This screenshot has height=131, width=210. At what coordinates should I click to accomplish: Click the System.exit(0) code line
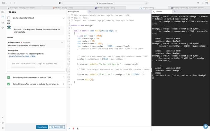point(86,80)
